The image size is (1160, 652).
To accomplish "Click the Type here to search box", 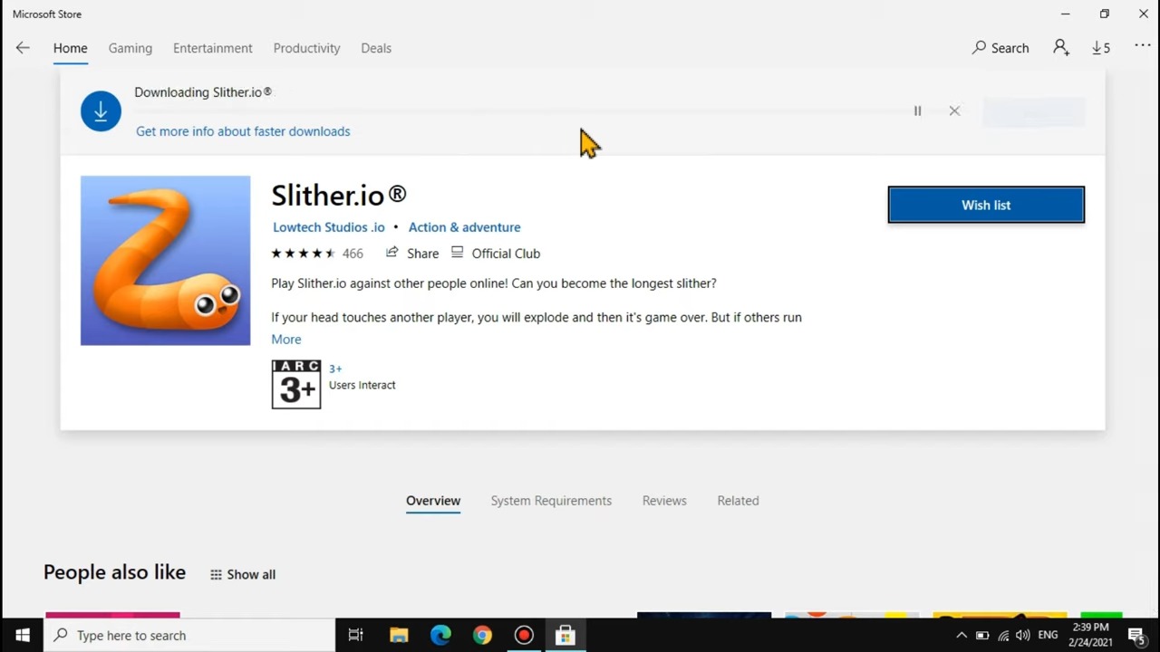I will pyautogui.click(x=190, y=636).
